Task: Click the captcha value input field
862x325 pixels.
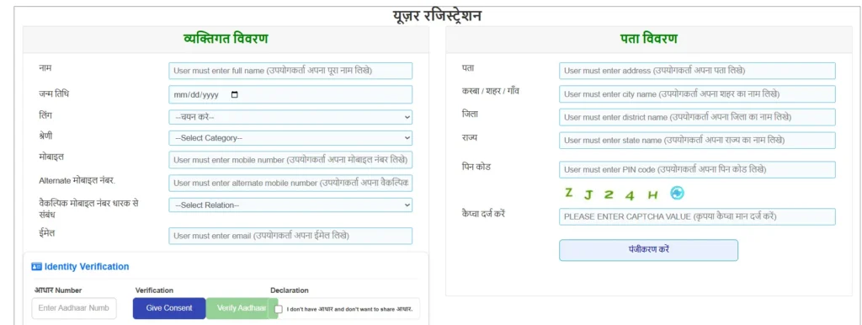Action: click(x=697, y=216)
